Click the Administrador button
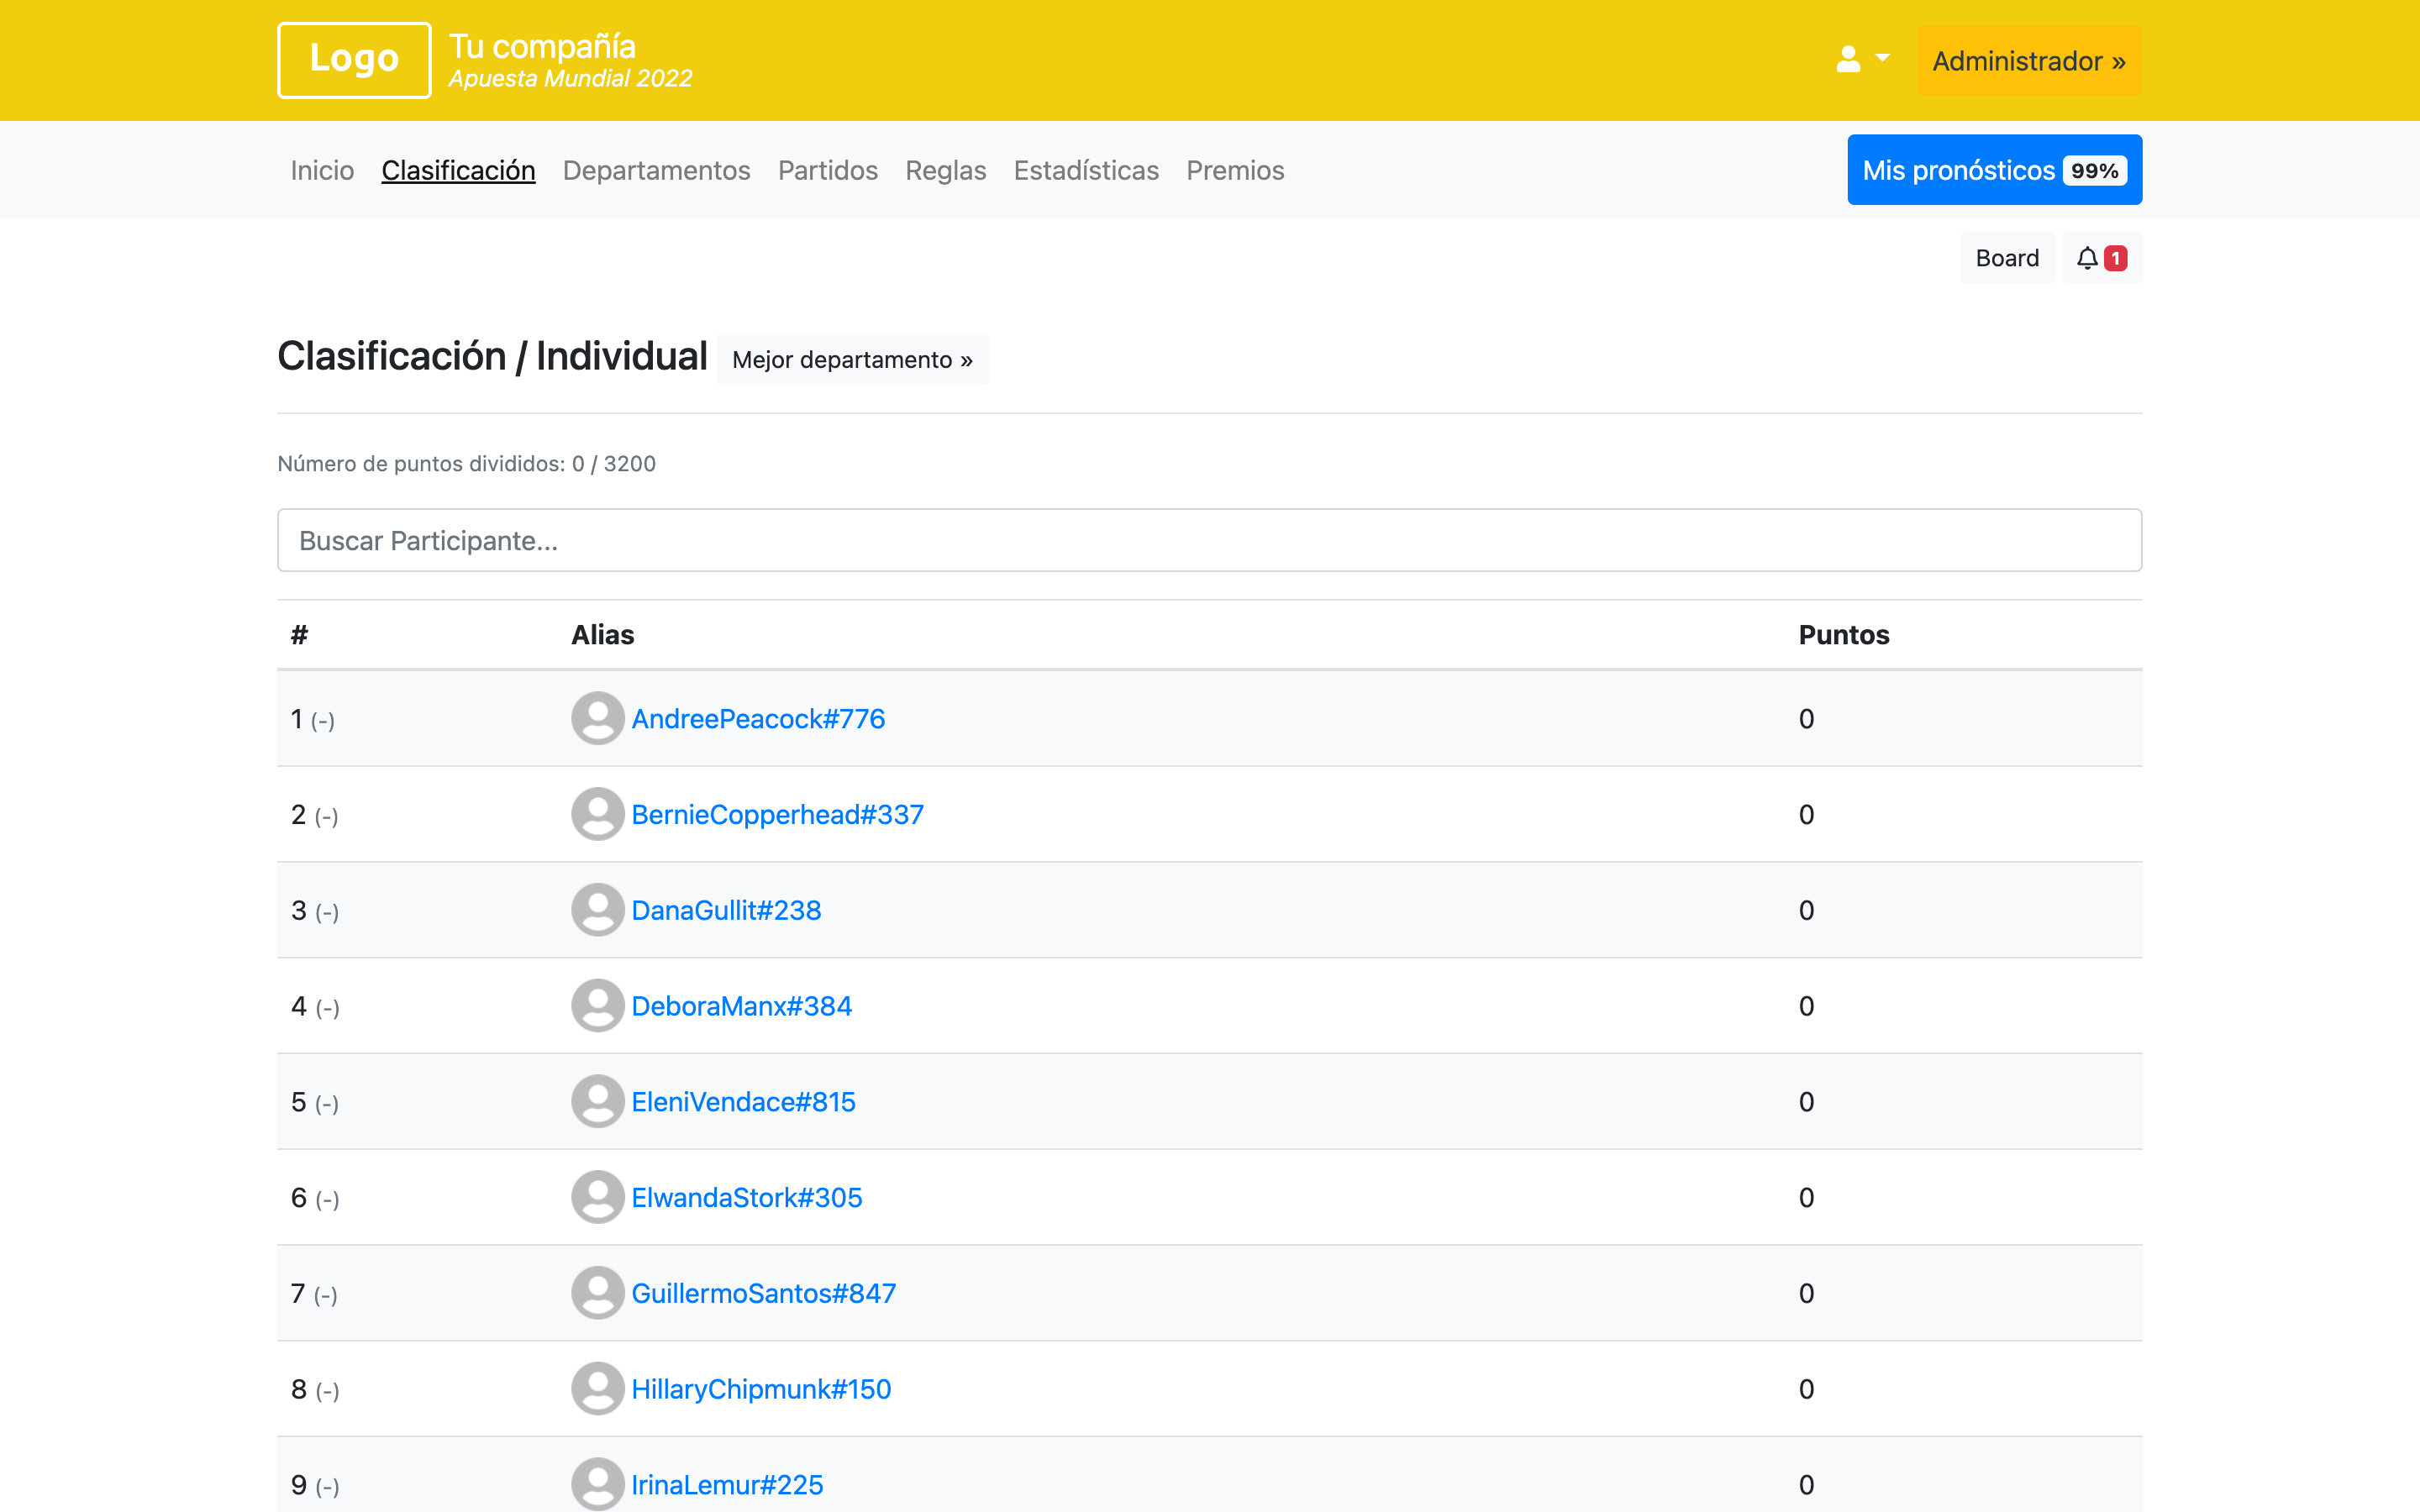 (2029, 61)
